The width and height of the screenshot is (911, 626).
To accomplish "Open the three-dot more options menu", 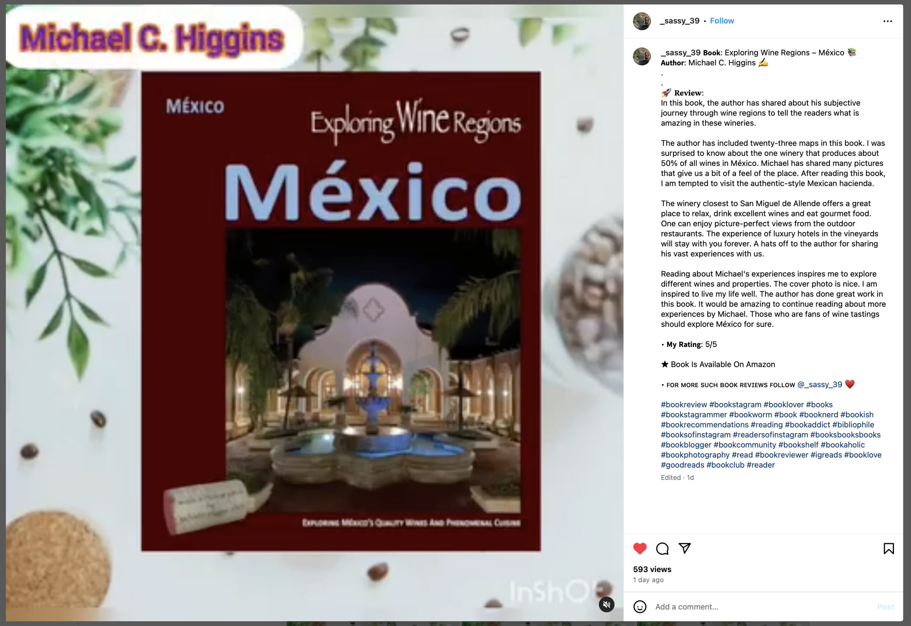I will tap(888, 21).
